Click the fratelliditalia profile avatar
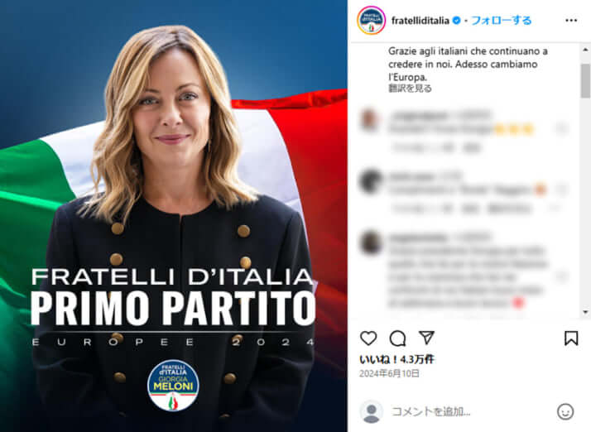The width and height of the screenshot is (591, 432). (372, 21)
